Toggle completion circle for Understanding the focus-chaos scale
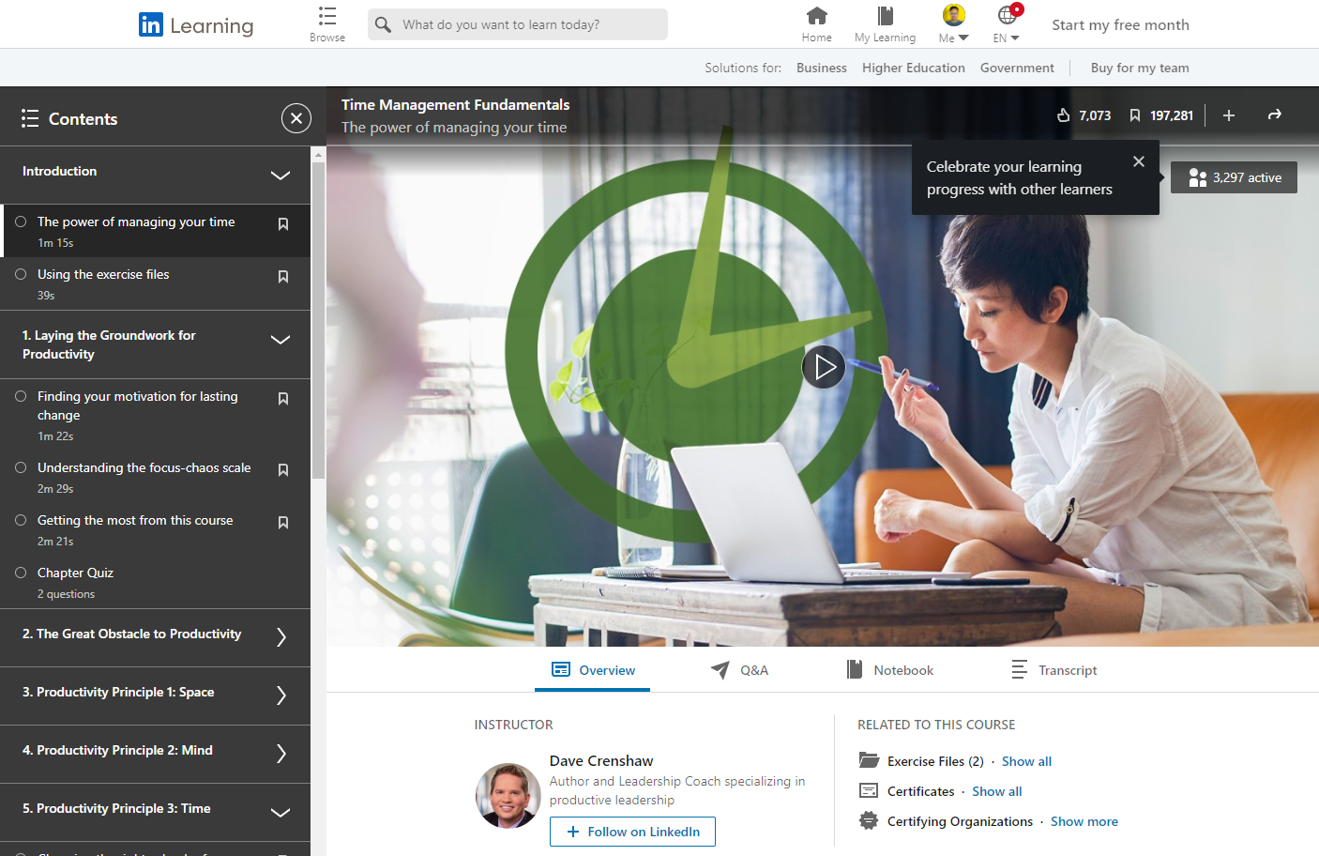The width and height of the screenshot is (1319, 856). tap(21, 467)
